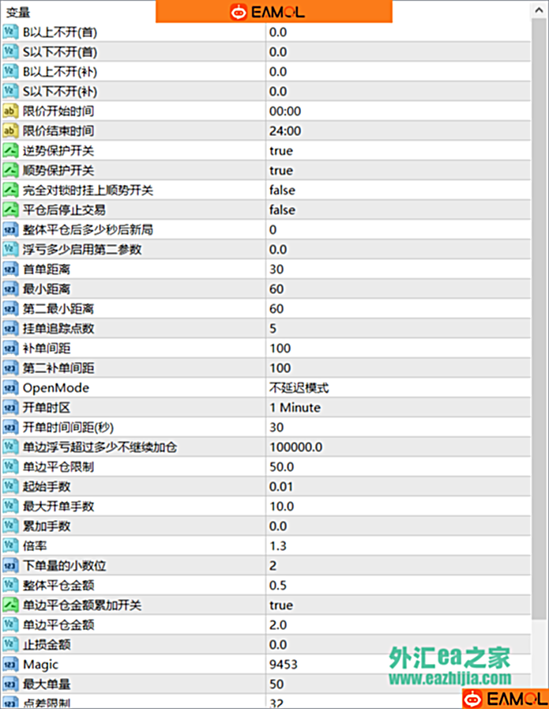Click the 123 icon beside Magic
The width and height of the screenshot is (549, 709).
click(10, 665)
